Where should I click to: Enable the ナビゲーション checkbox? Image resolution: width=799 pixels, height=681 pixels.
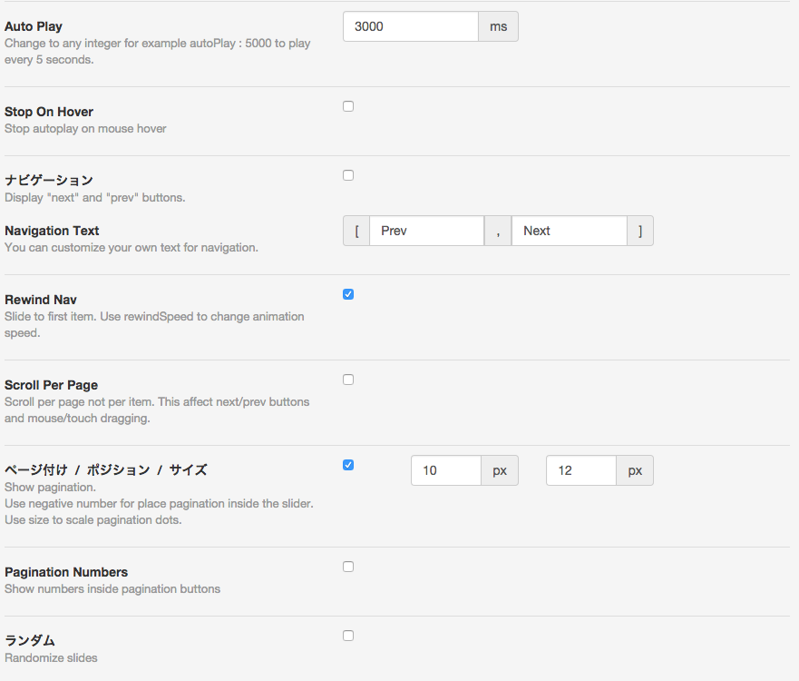[x=348, y=175]
